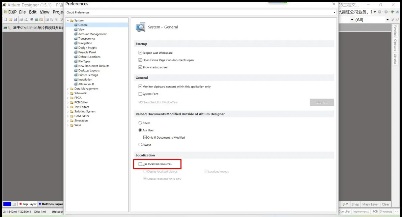This screenshot has height=217, width=402.
Task: Open the (All) filter dropdown arrow
Action: coord(387,20)
